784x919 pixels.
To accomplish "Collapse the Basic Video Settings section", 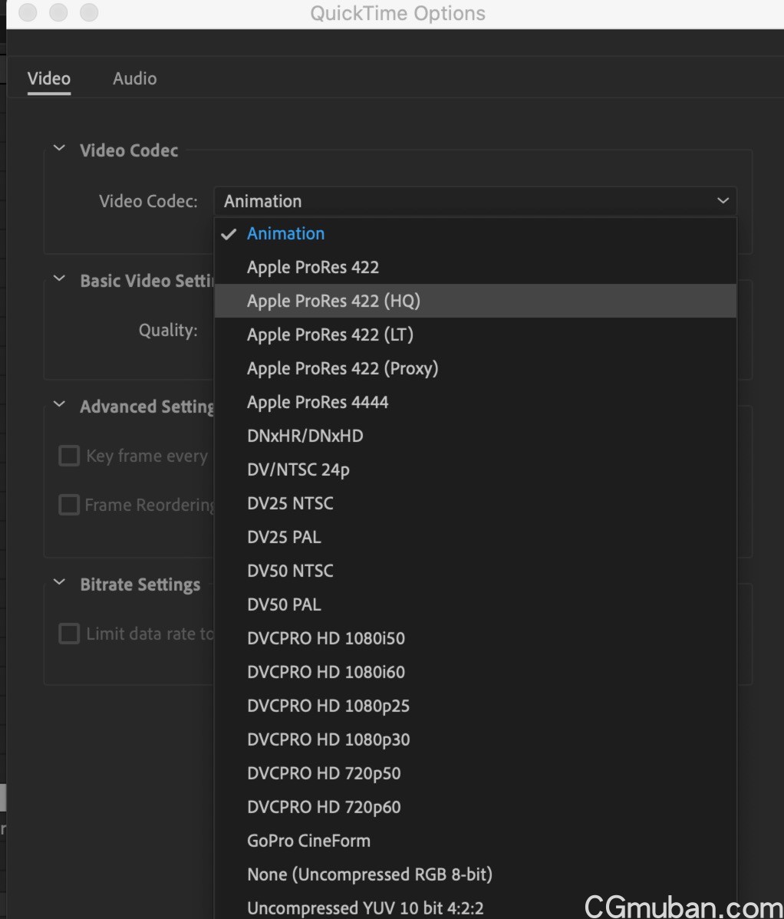I will point(59,280).
